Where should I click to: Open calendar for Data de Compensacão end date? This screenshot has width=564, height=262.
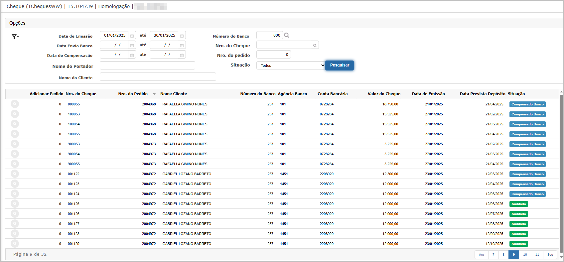point(182,55)
